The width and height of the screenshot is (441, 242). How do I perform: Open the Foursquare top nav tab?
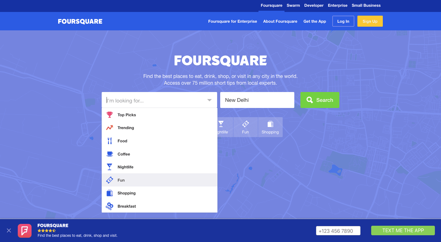pyautogui.click(x=271, y=6)
